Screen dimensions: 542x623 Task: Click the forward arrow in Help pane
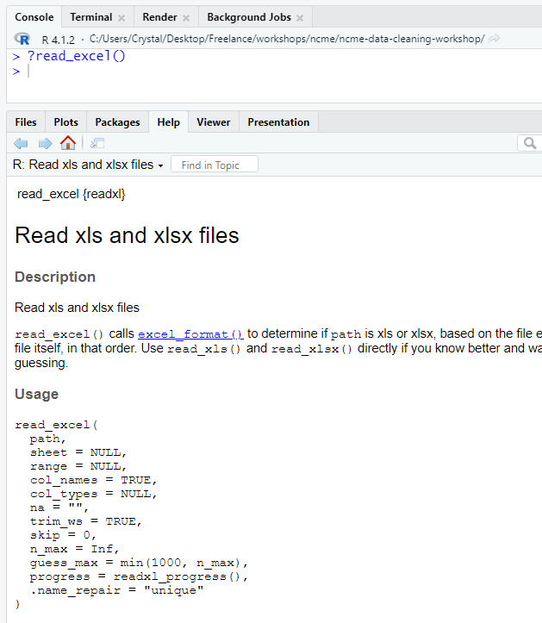tap(45, 143)
